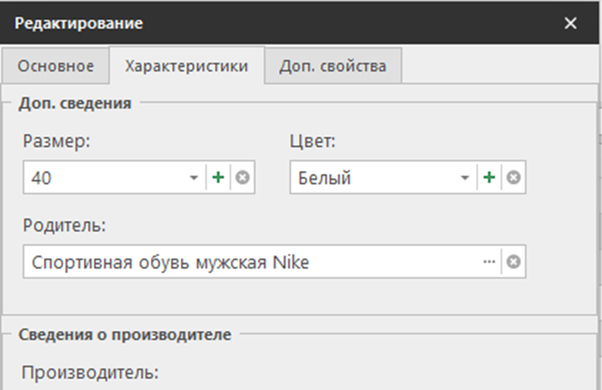Open the Доп. свойства tab

[333, 66]
